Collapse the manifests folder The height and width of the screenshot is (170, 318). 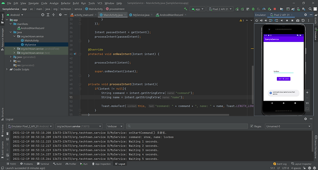click(x=11, y=24)
